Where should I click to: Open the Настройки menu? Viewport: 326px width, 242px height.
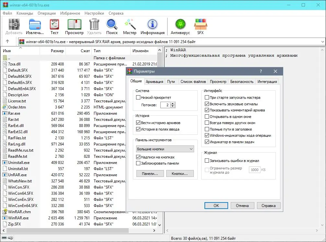pos(94,13)
